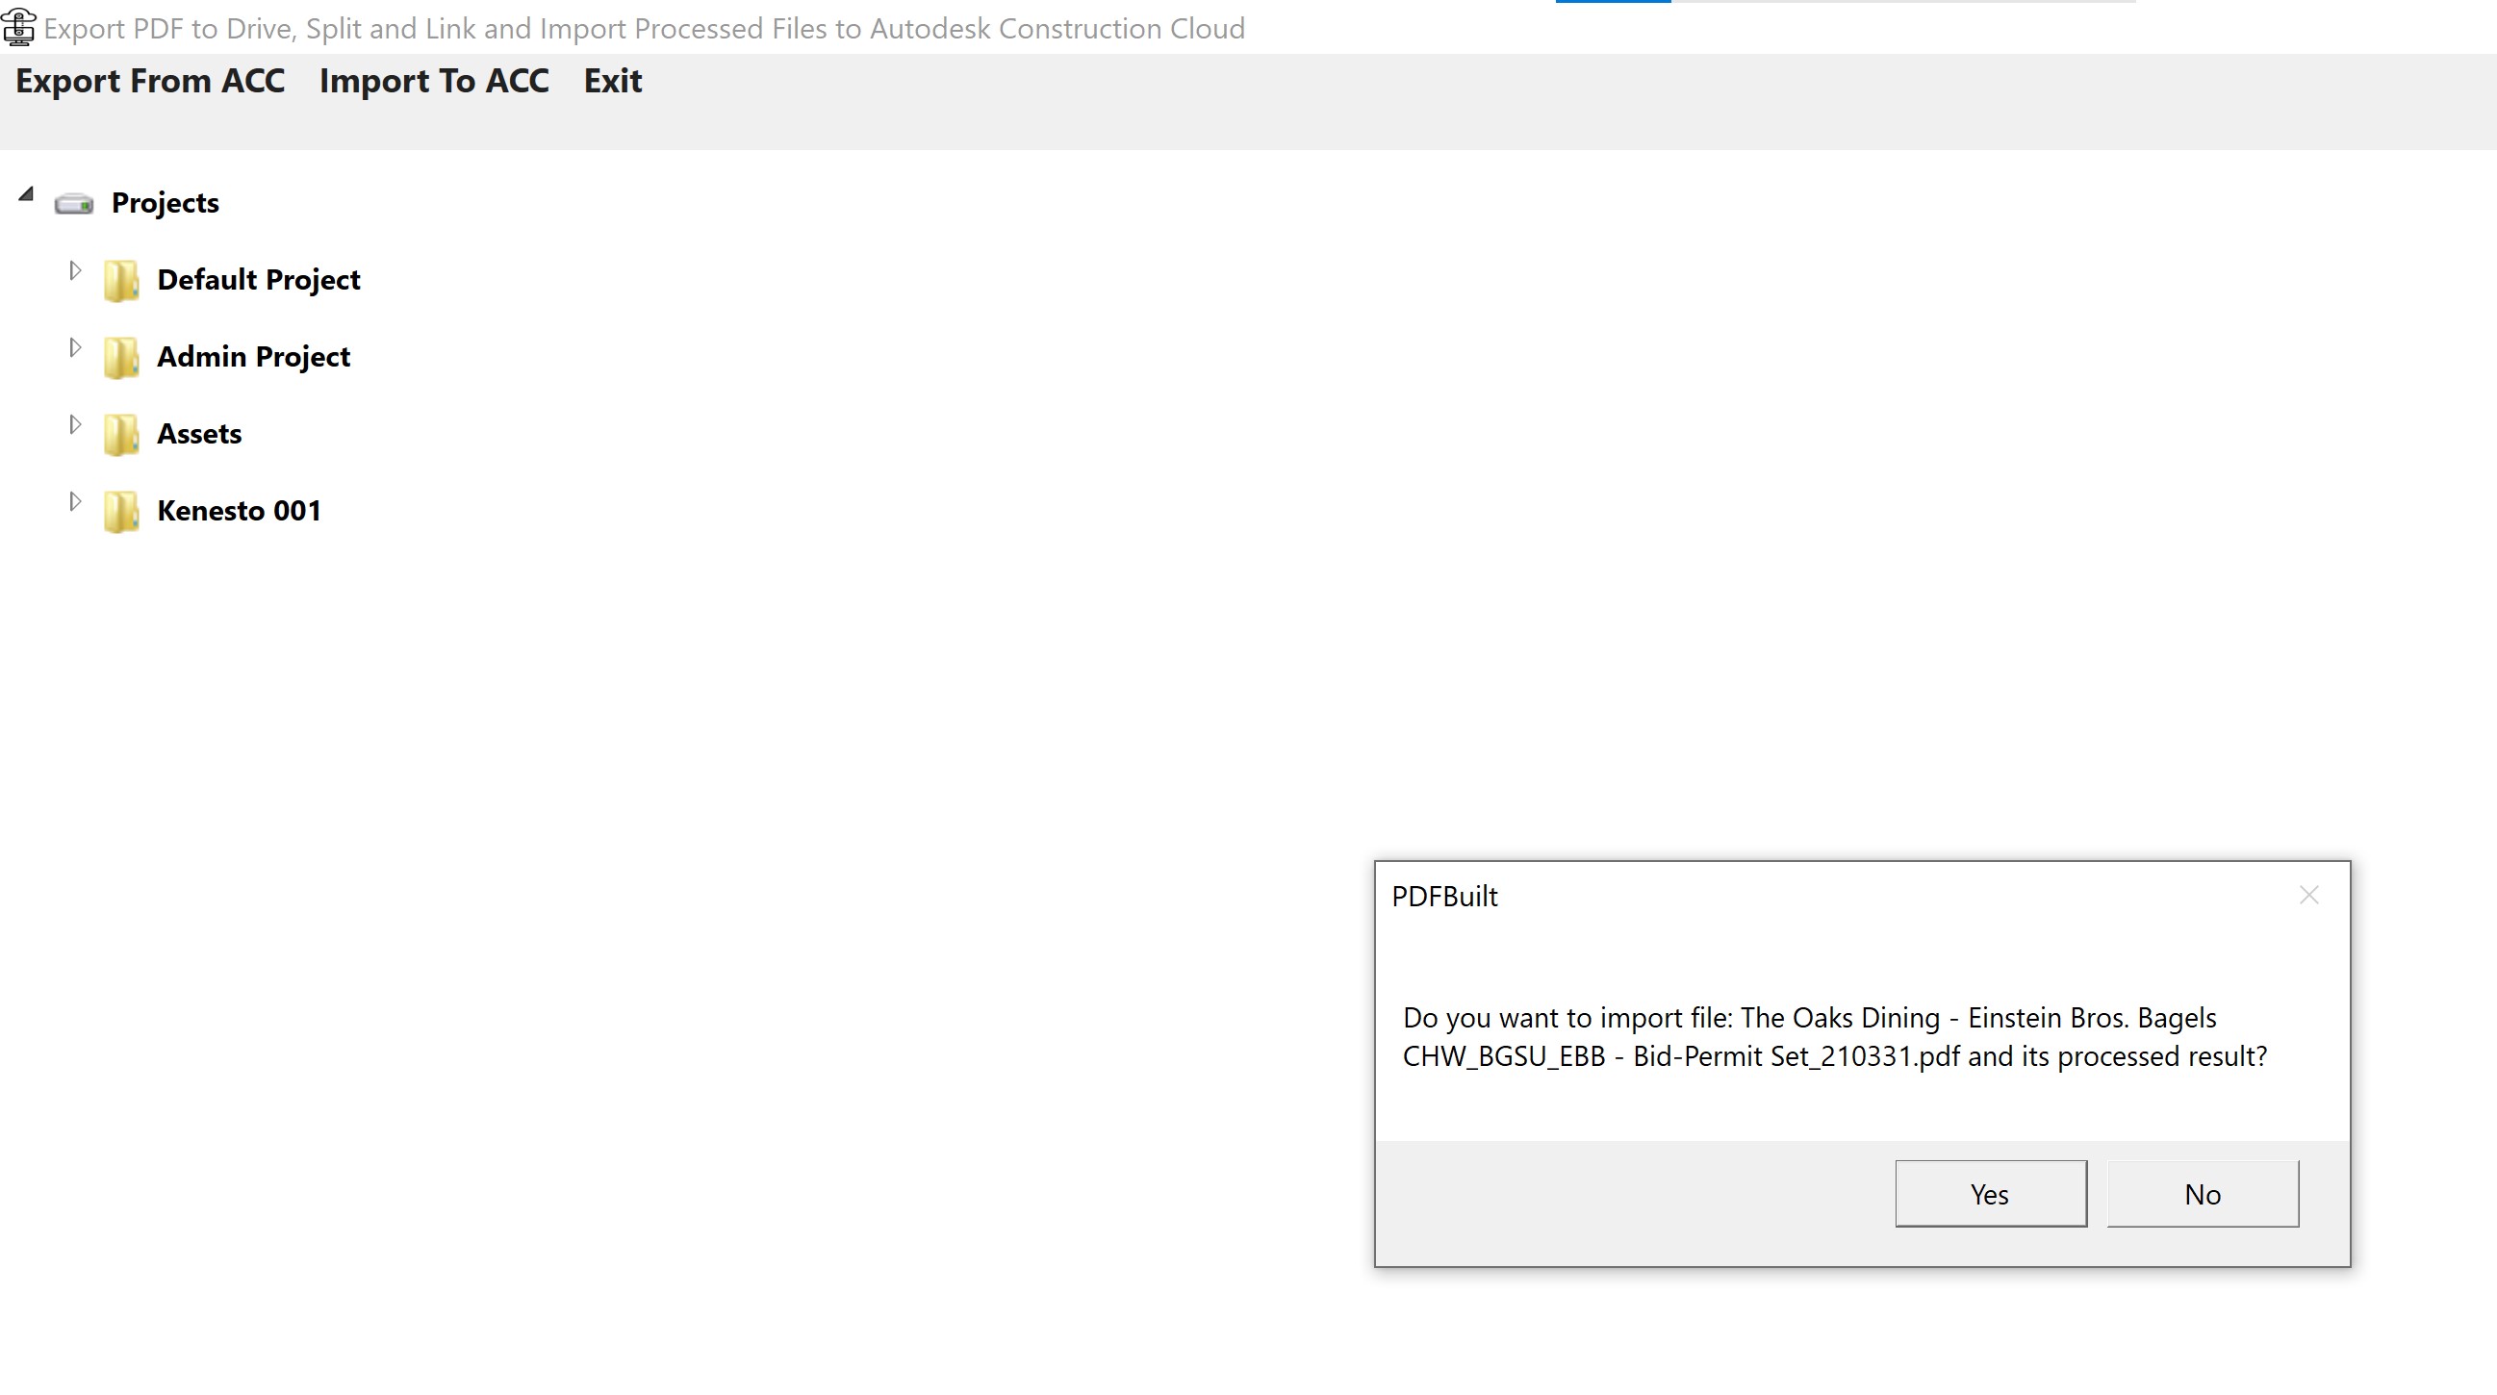Choose Exit from the menu bar
The height and width of the screenshot is (1395, 2497).
point(613,81)
